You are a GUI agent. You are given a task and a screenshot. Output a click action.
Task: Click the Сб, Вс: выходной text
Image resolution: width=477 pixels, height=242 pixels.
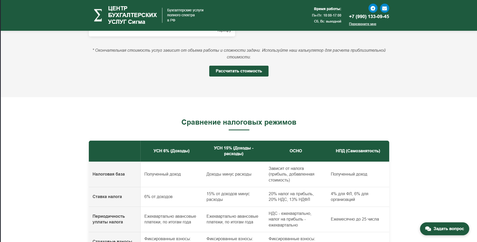point(328,21)
